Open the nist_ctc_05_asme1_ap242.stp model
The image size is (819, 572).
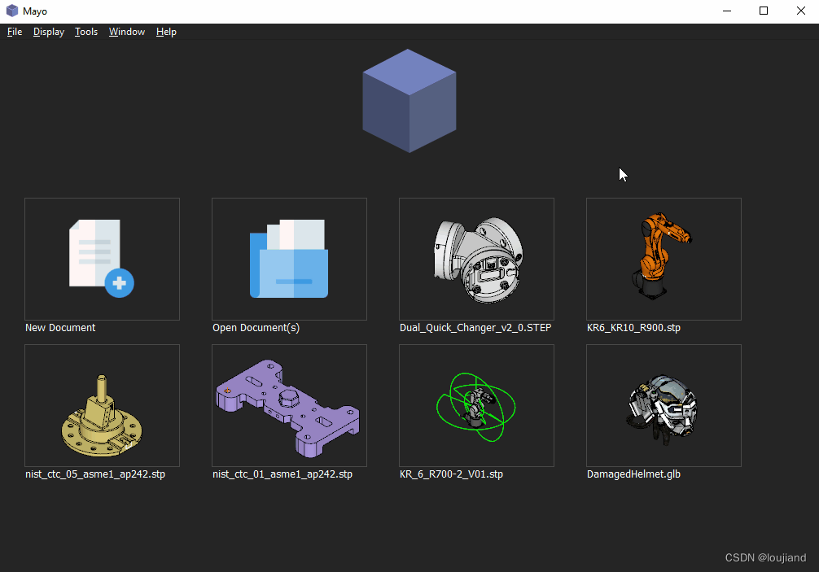point(102,405)
